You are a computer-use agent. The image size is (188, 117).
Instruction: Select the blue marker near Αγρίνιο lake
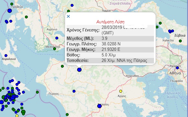(57, 38)
